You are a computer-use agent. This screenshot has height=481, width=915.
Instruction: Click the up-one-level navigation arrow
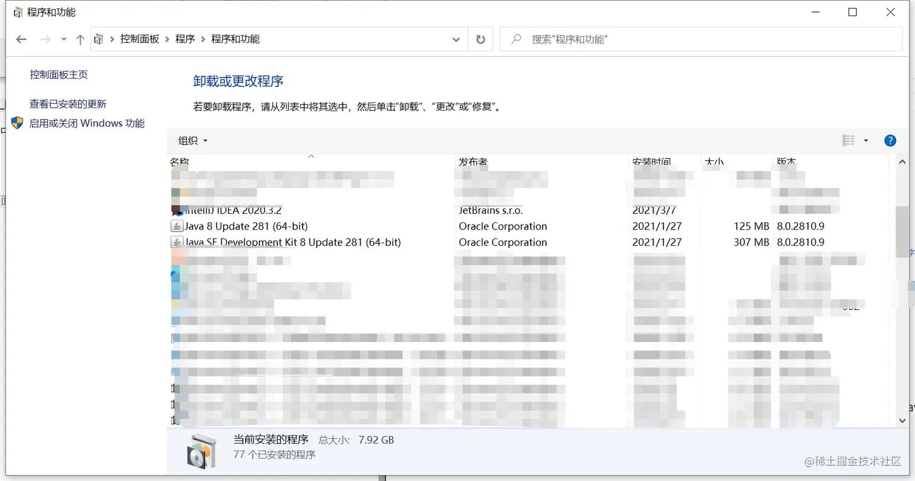pyautogui.click(x=79, y=39)
